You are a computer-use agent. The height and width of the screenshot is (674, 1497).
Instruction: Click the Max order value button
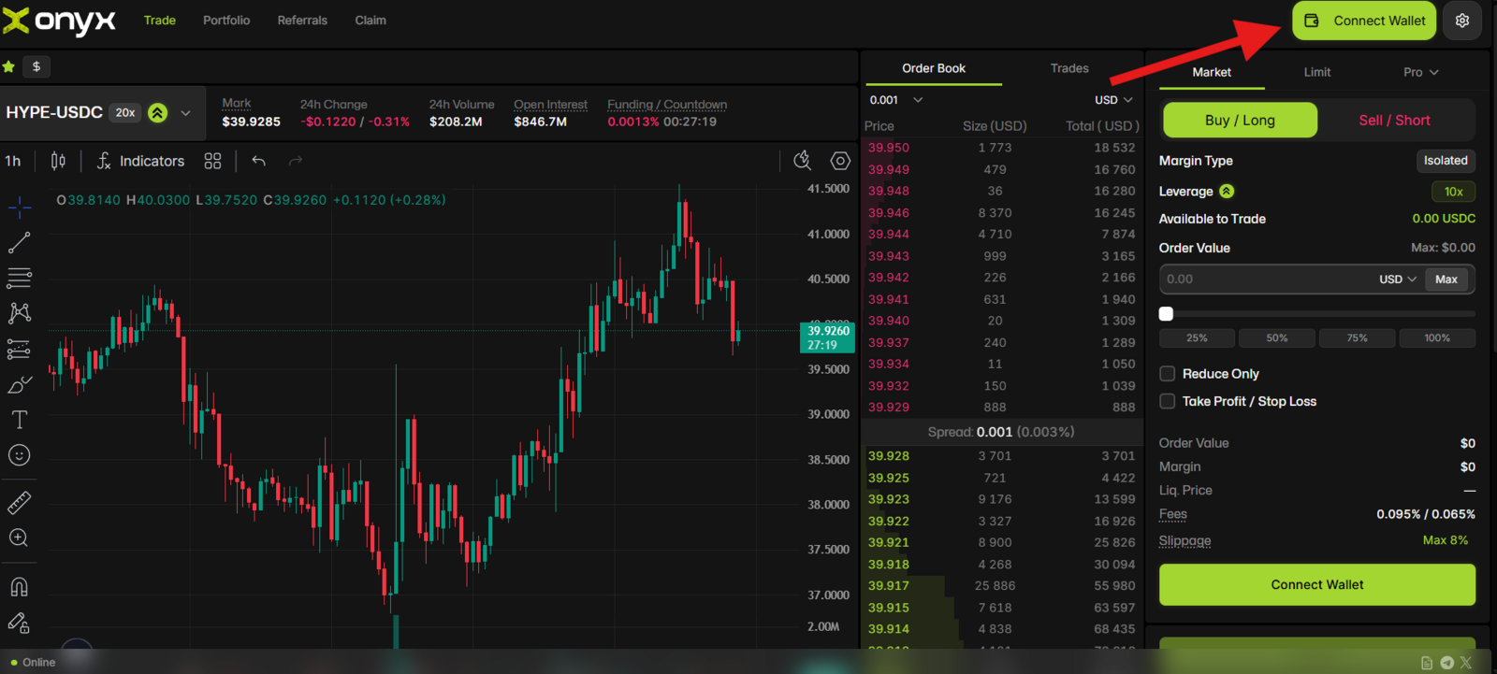[x=1446, y=279]
